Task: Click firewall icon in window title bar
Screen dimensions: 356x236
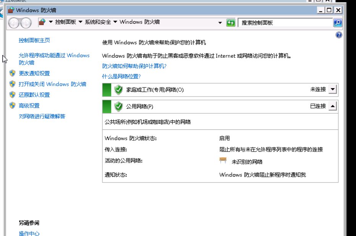Action: [11, 10]
